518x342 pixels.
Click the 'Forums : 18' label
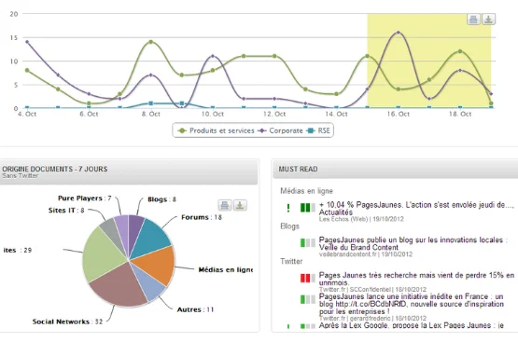pyautogui.click(x=202, y=217)
